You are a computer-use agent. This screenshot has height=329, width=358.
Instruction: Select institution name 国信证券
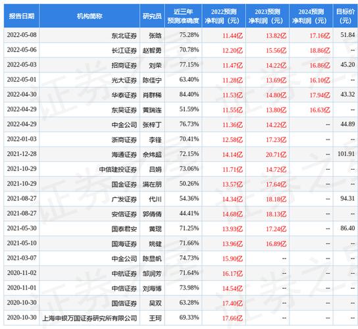(x=124, y=303)
